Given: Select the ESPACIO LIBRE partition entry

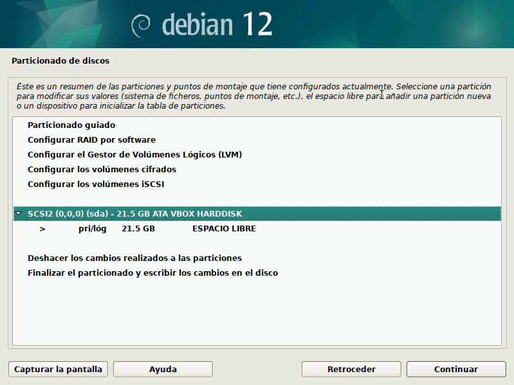Looking at the screenshot, I should pos(224,229).
